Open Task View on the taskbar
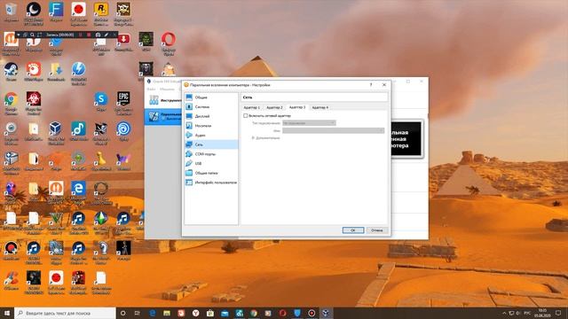Screen dimensions: 568x319 [x=138, y=313]
